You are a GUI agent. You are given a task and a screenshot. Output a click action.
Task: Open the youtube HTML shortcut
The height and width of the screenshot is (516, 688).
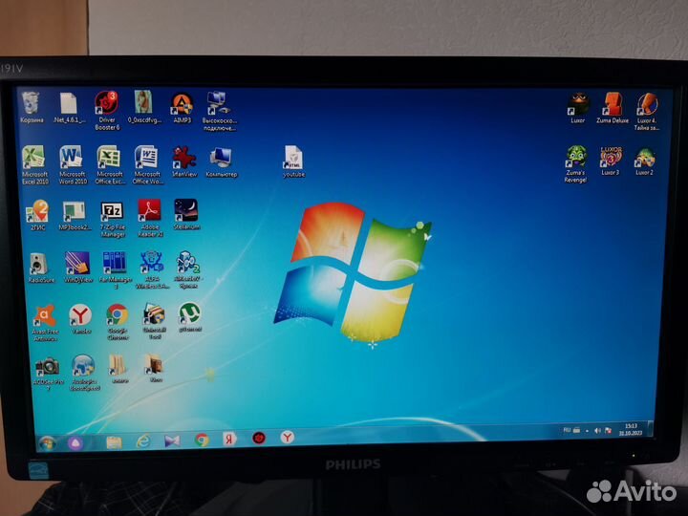pos(293,161)
